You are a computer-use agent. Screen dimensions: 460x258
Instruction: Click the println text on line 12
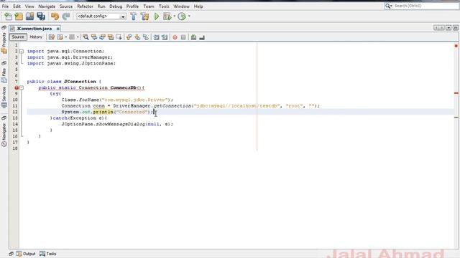[x=103, y=112]
